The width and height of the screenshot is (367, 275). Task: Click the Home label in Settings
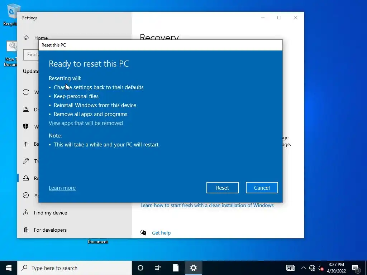pyautogui.click(x=41, y=38)
